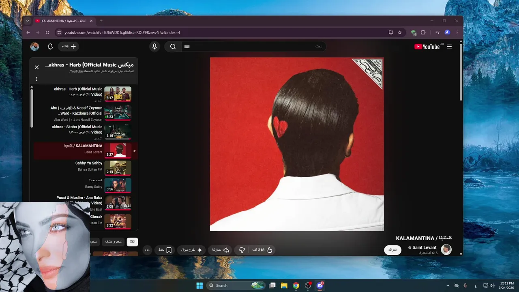519x292 pixels.
Task: Open a new browser tab
Action: pos(101,21)
